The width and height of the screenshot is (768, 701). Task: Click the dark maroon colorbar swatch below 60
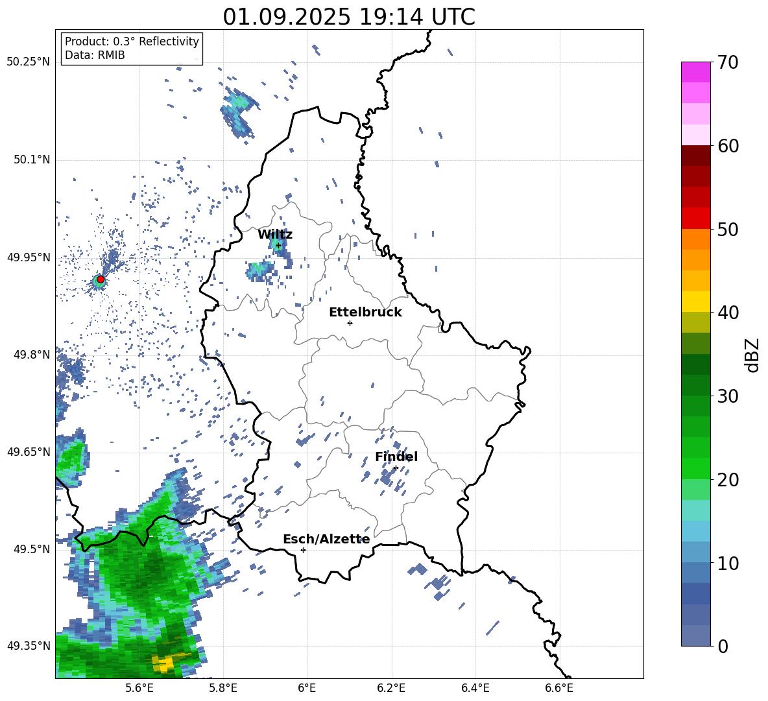696,156
